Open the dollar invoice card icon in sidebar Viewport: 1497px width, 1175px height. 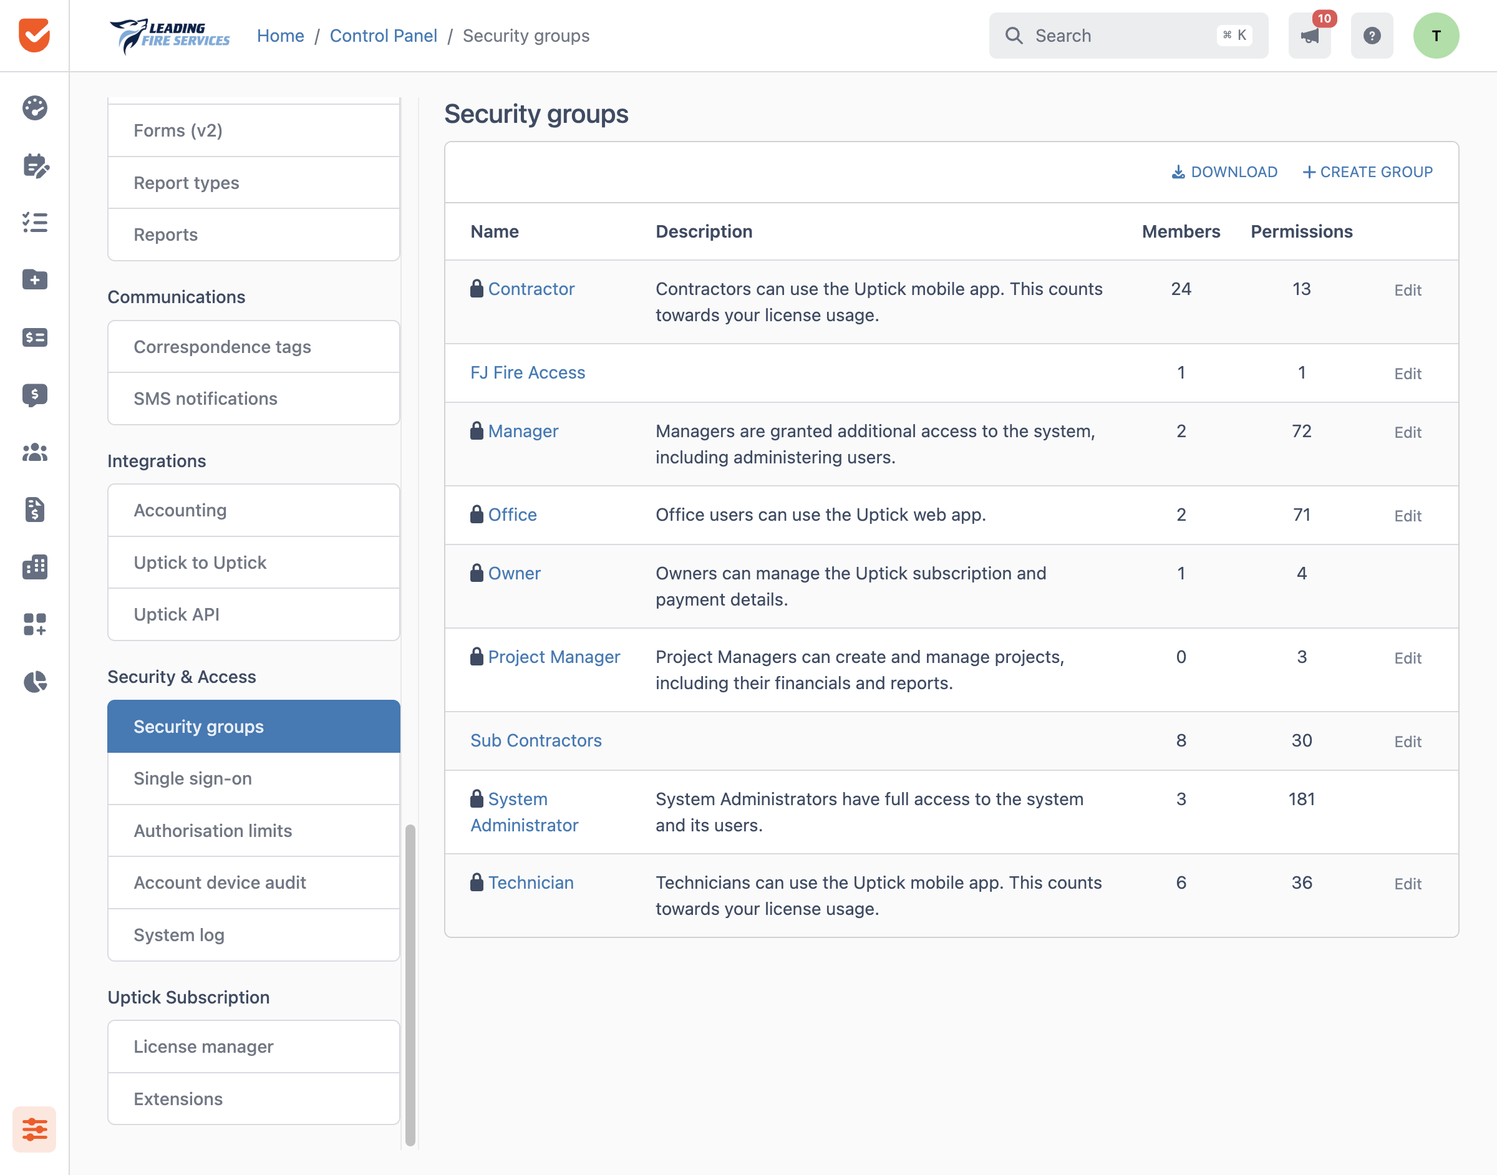coord(34,337)
